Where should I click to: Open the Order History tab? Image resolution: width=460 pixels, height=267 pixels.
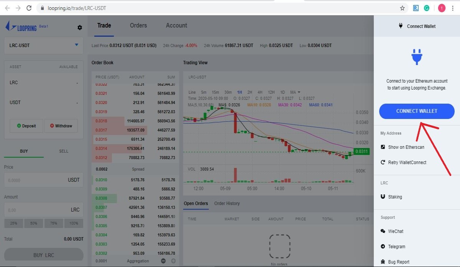[227, 203]
